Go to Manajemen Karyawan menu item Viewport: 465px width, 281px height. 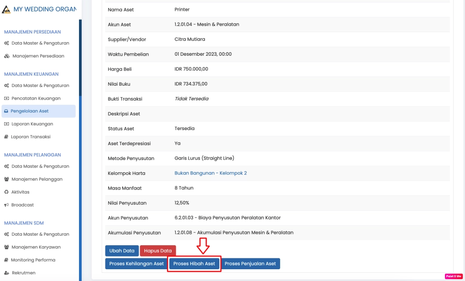(x=36, y=247)
